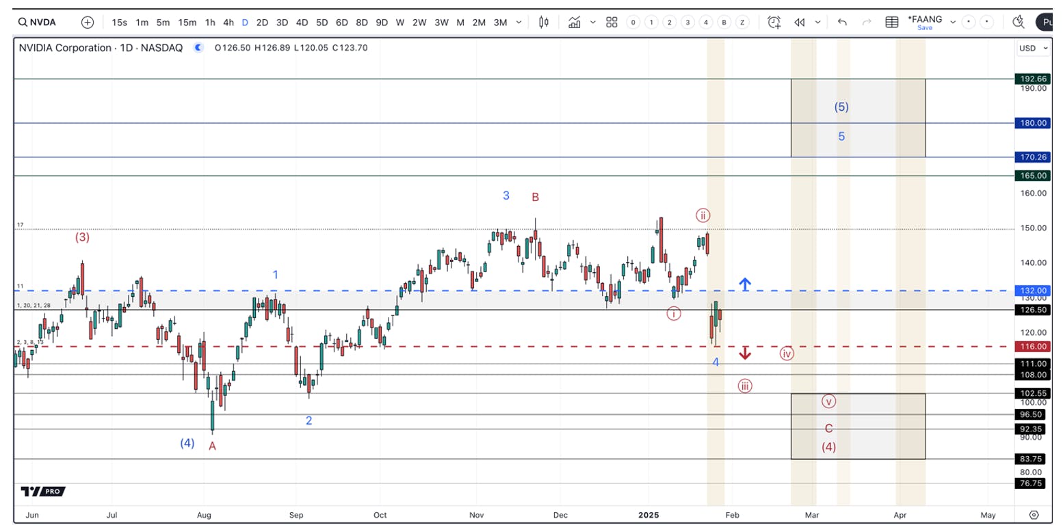Open the USD currency dropdown
The height and width of the screenshot is (532, 1063).
point(1034,48)
